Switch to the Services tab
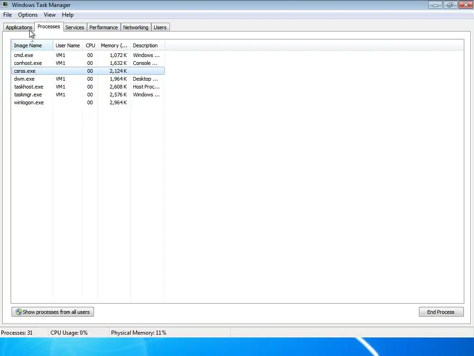 click(75, 27)
